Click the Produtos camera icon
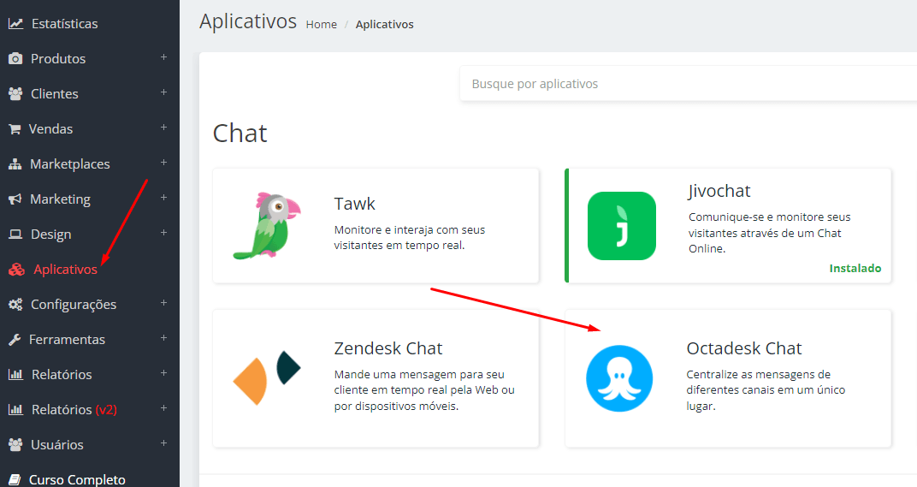 click(x=15, y=59)
